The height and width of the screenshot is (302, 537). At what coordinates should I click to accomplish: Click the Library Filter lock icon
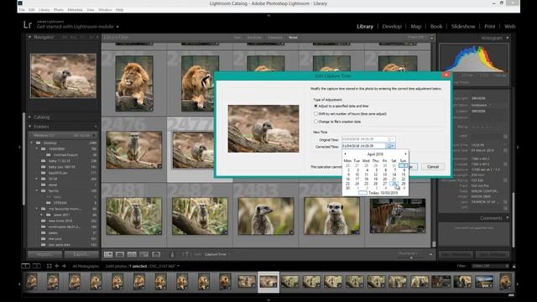[432, 38]
